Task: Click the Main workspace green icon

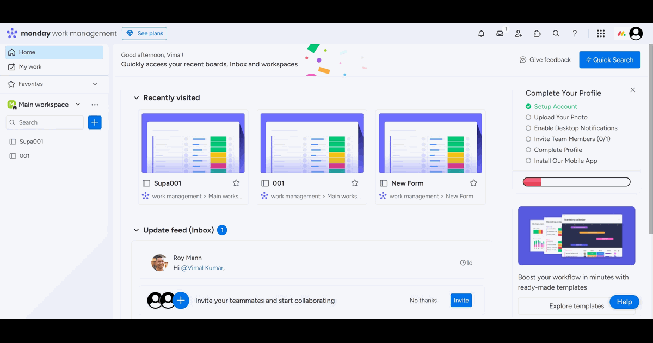Action: [x=12, y=105]
